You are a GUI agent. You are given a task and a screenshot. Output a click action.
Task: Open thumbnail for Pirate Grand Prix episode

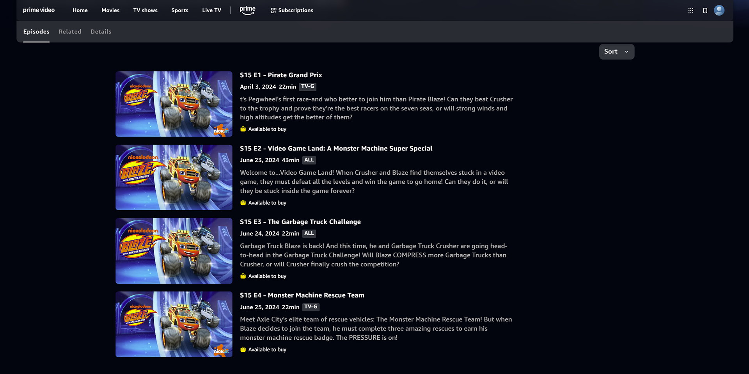[x=174, y=104]
